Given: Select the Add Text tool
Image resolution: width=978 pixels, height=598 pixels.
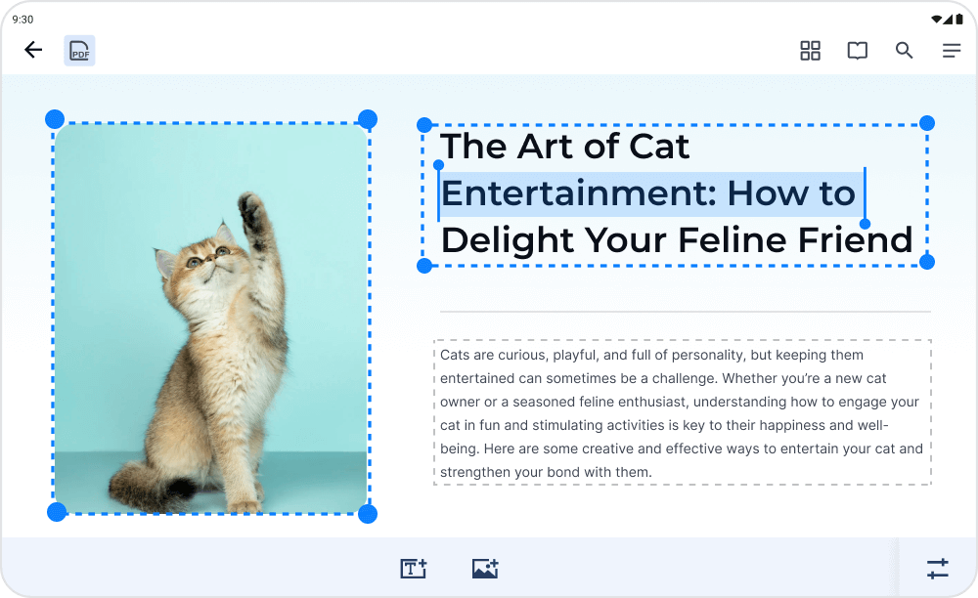Looking at the screenshot, I should coord(414,568).
